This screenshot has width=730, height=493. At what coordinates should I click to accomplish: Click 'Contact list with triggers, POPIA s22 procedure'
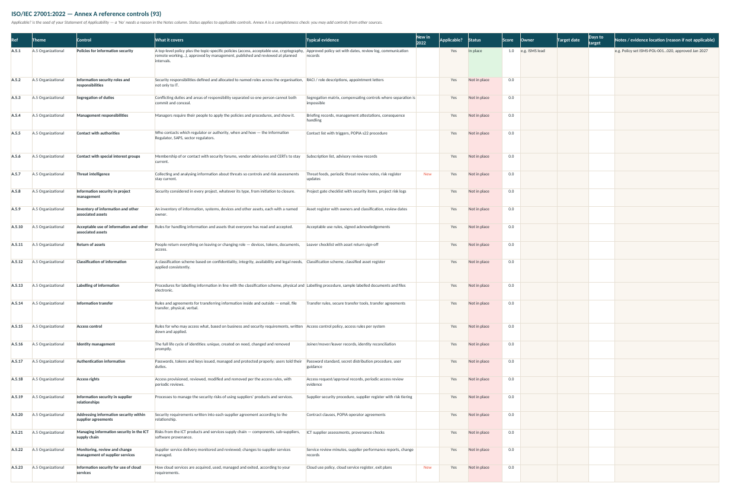click(361, 142)
